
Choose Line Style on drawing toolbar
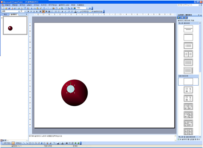(x=67, y=143)
